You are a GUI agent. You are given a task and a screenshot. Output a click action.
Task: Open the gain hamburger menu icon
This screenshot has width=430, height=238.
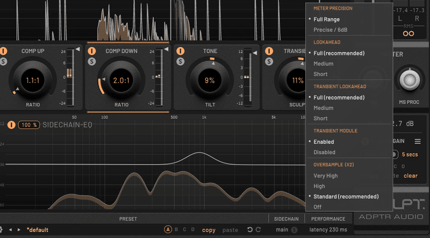[418, 141]
